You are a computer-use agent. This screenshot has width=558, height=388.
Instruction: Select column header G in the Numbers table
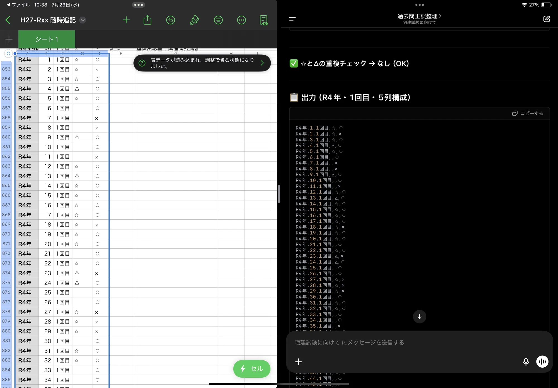[176, 53]
